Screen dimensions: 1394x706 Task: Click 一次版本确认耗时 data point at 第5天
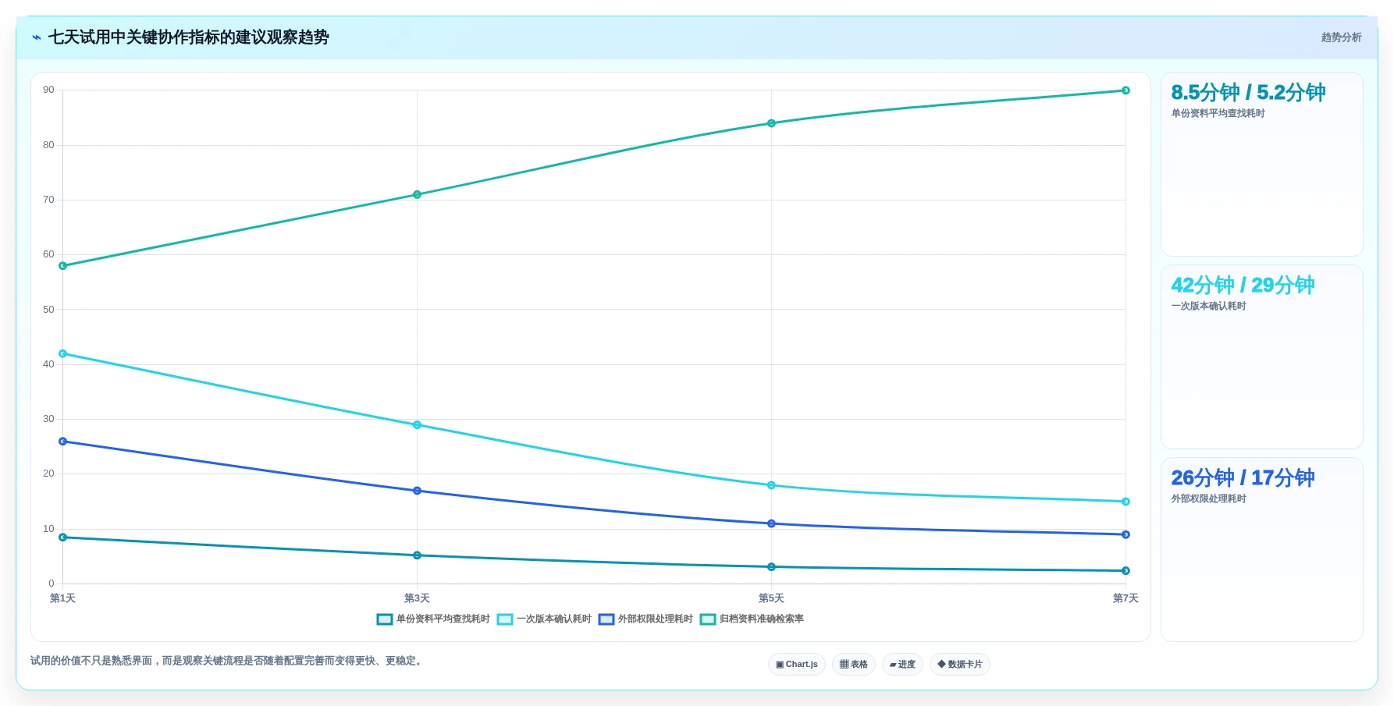point(771,485)
